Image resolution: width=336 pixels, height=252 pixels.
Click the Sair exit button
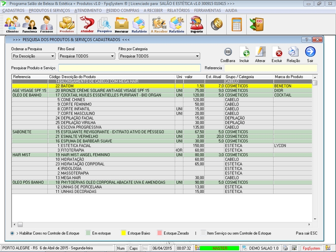click(310, 54)
